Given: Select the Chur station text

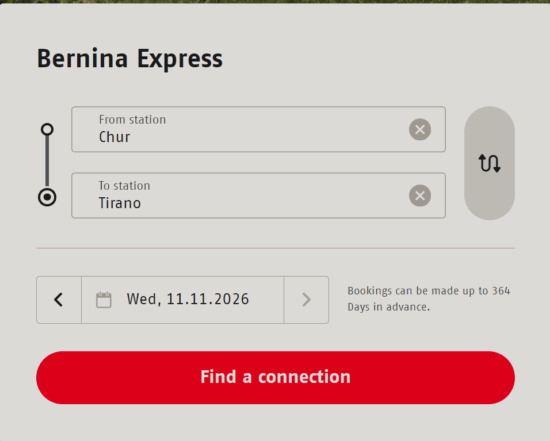Looking at the screenshot, I should point(114,137).
